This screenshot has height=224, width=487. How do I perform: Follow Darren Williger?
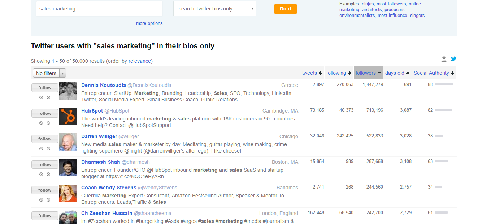pos(45,139)
